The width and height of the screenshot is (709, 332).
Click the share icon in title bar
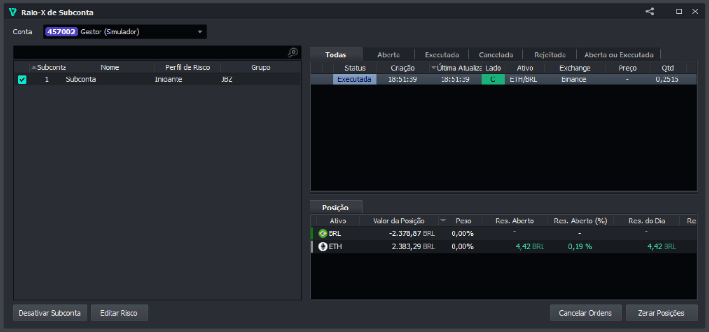[x=649, y=11]
